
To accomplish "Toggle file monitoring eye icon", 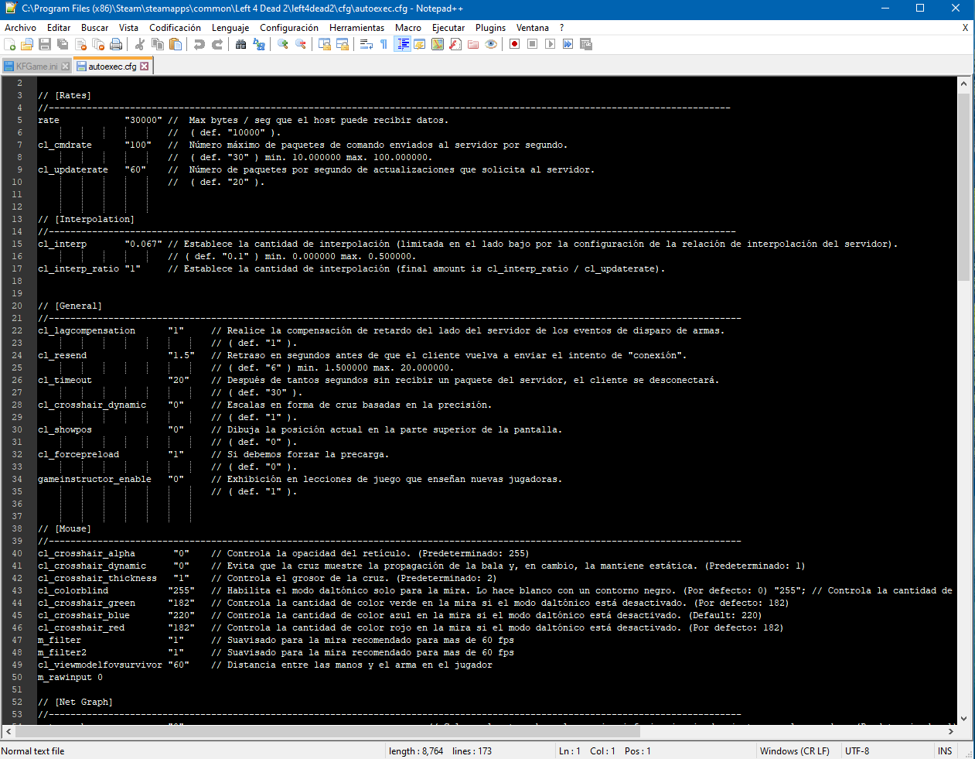I will (491, 44).
